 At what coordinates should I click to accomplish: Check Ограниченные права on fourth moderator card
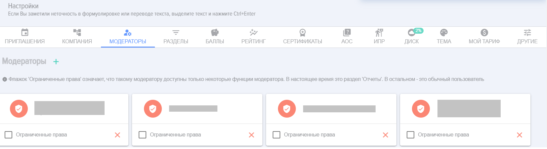411,135
